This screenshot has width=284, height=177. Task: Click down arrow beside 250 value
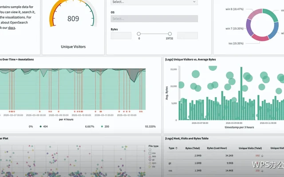262,171
